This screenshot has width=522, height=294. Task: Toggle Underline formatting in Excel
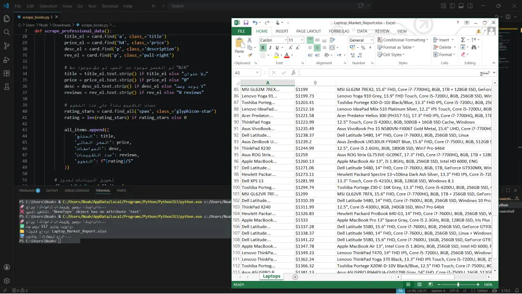[x=277, y=48]
